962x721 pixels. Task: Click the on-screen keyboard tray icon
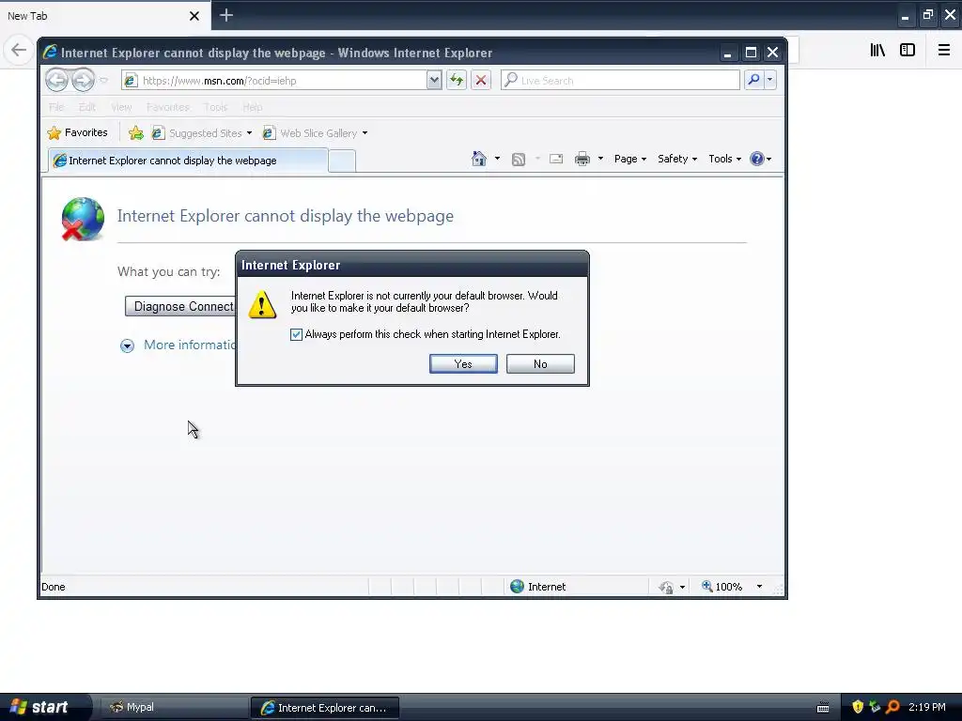pos(823,708)
